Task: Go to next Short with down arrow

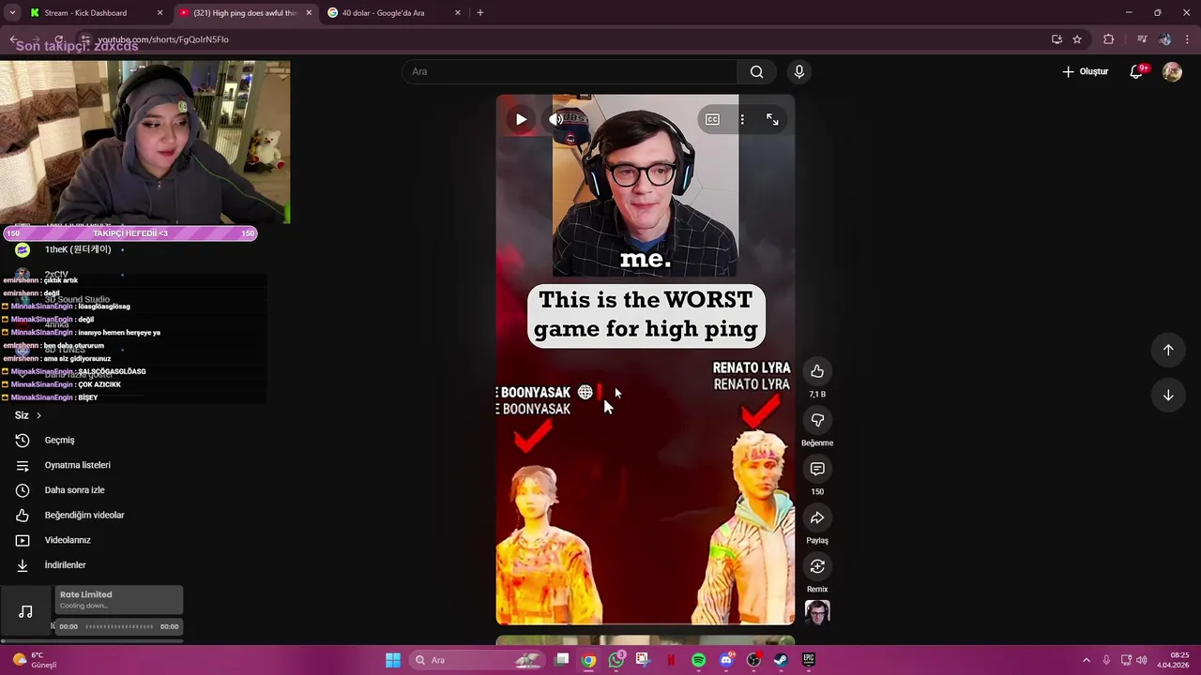Action: point(1168,395)
